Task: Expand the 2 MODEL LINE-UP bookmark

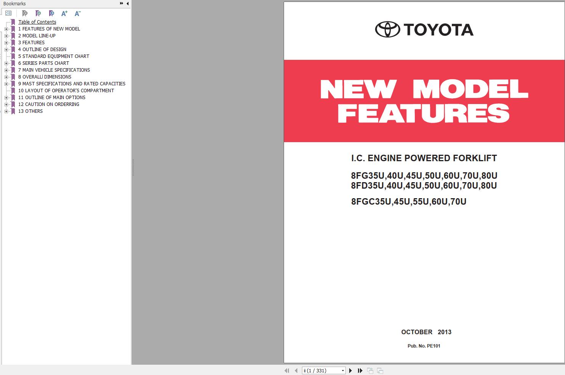Action: point(6,36)
